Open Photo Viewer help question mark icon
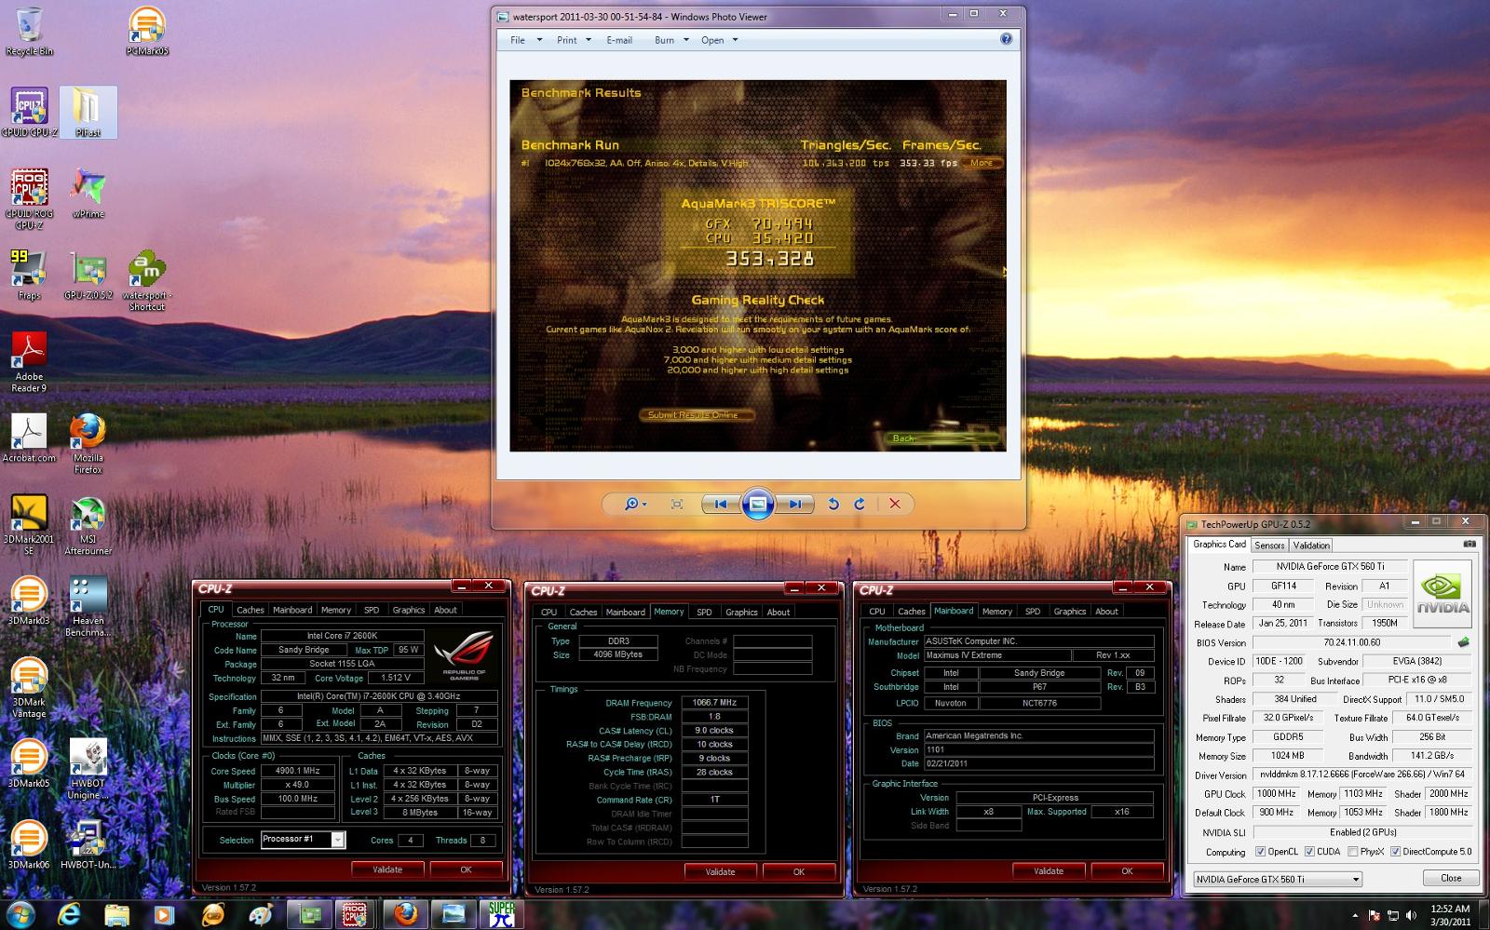1490x930 pixels. pyautogui.click(x=1006, y=39)
